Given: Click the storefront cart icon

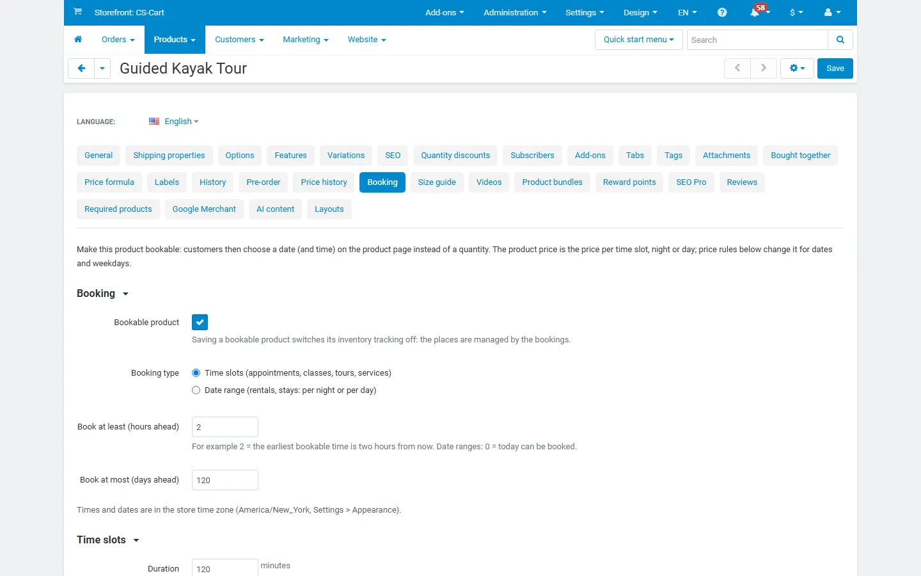Looking at the screenshot, I should (x=77, y=12).
